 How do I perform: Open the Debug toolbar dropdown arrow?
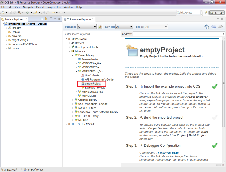click(x=31, y=13)
